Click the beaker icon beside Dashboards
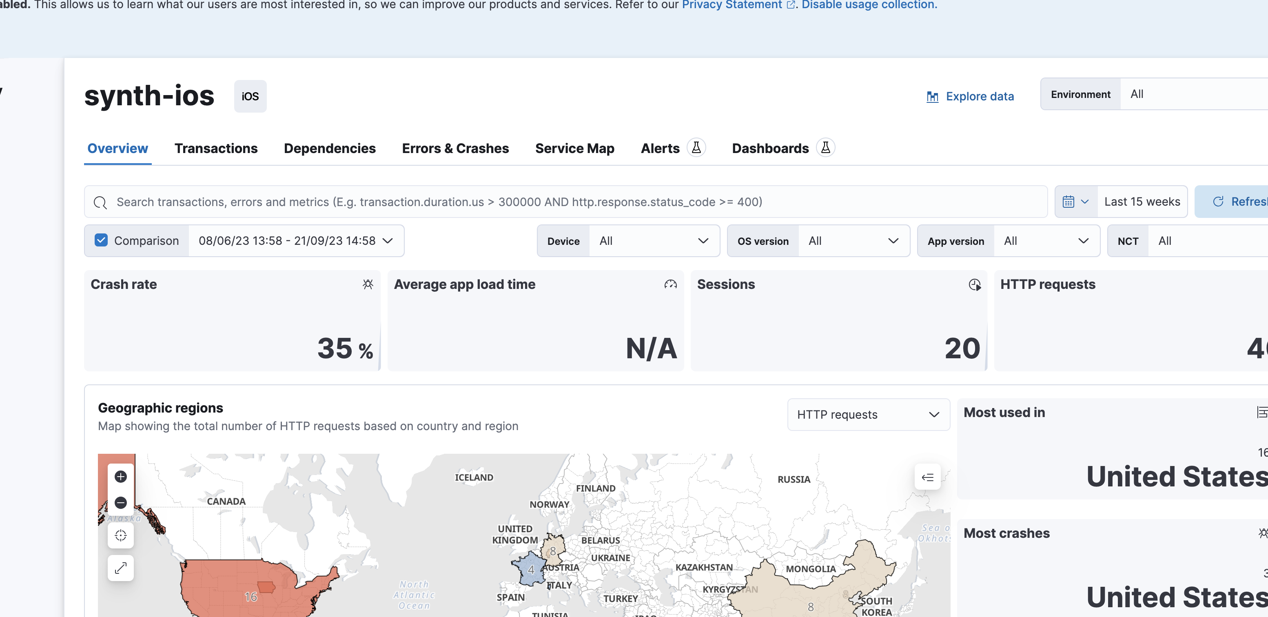The height and width of the screenshot is (617, 1268). pos(825,147)
